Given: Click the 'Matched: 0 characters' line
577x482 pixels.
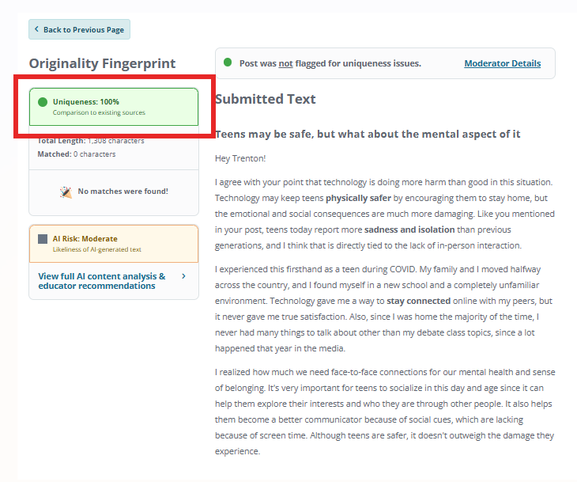Looking at the screenshot, I should (77, 154).
